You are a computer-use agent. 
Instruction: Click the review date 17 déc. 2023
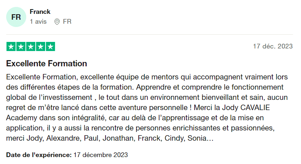click(273, 46)
